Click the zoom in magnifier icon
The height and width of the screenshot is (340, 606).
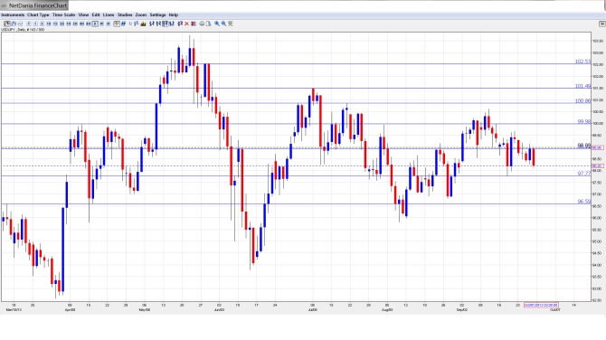[217, 24]
